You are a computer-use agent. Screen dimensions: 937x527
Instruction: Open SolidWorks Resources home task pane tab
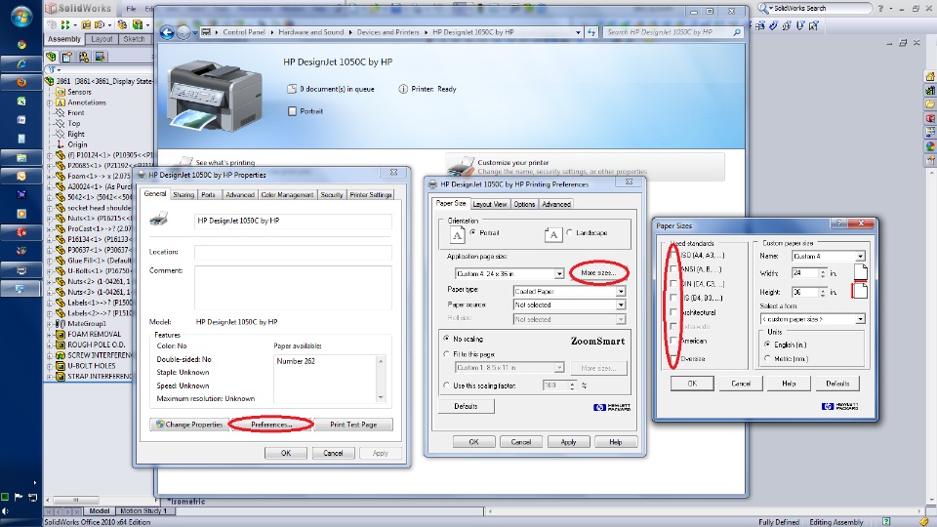pos(930,76)
